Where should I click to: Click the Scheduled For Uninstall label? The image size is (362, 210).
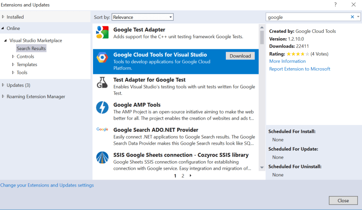pyautogui.click(x=295, y=166)
